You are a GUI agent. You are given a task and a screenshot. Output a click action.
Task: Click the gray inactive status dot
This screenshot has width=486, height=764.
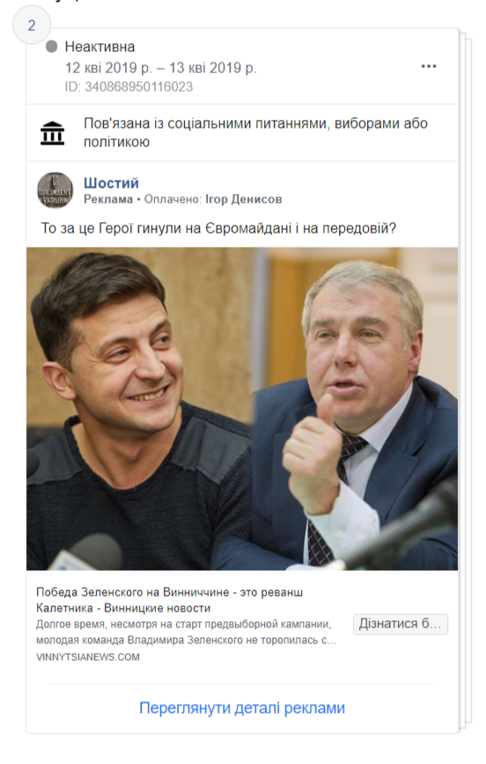coord(52,47)
